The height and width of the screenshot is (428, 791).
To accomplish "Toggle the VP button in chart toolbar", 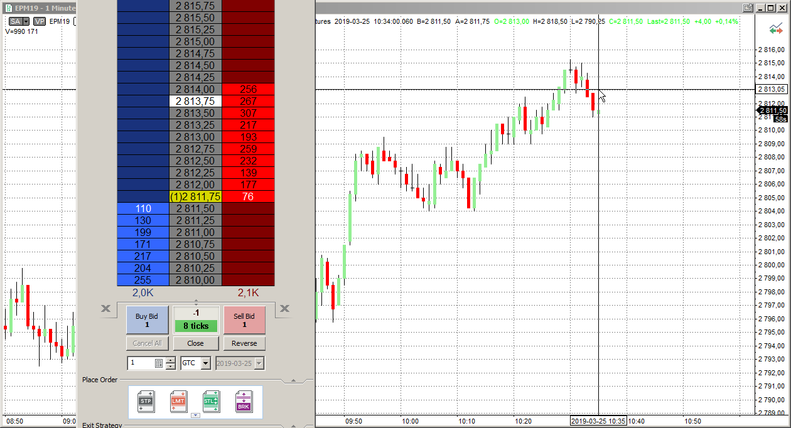I will pyautogui.click(x=40, y=21).
